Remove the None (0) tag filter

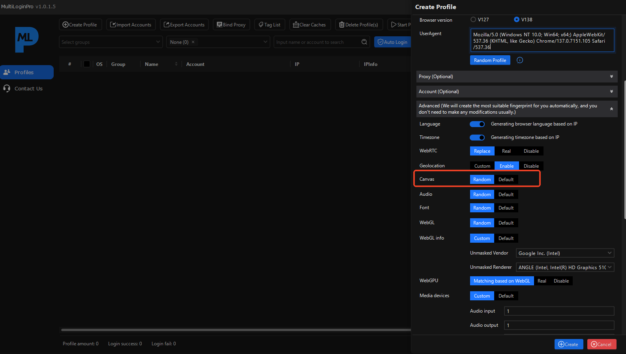click(x=193, y=42)
